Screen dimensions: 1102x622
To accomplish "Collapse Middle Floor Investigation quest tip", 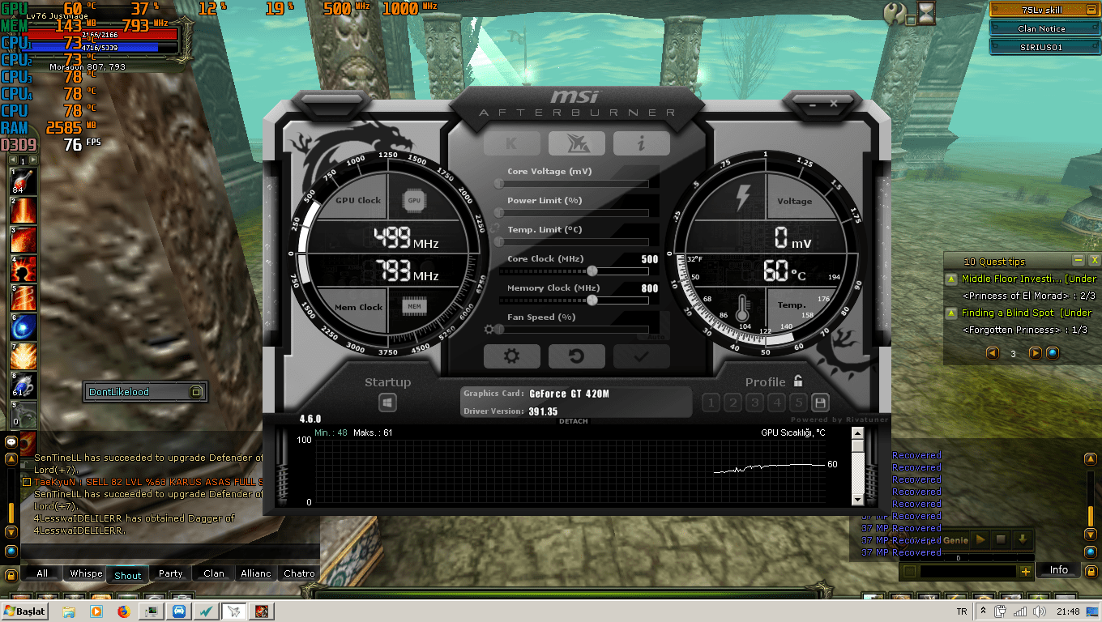I will pyautogui.click(x=952, y=279).
